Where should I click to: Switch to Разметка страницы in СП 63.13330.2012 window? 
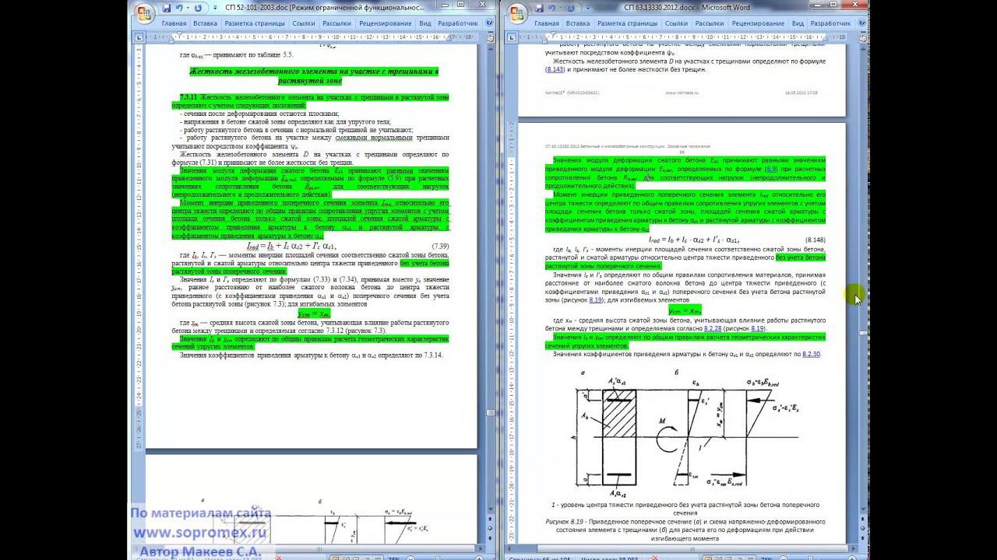click(x=628, y=23)
